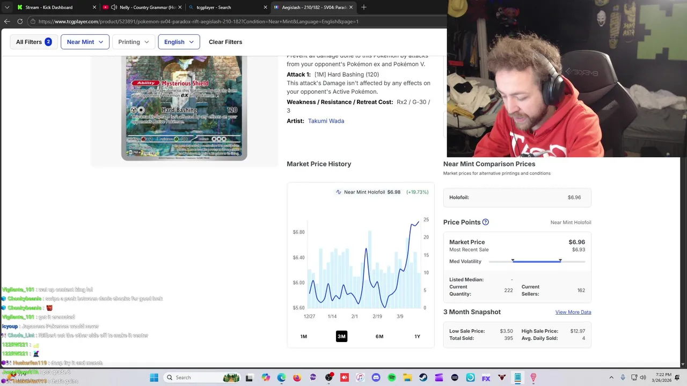Expand the Near Mint condition dropdown
This screenshot has height=386, width=687.
coord(85,42)
